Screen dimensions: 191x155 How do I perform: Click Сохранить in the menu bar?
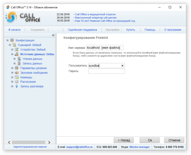(x=38, y=30)
